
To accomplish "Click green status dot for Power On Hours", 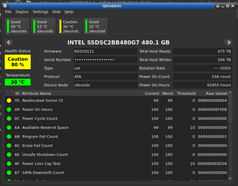I will click(9, 110).
